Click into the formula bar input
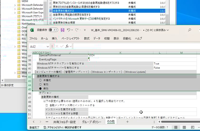The width and height of the screenshot is (200, 131). click(137, 46)
